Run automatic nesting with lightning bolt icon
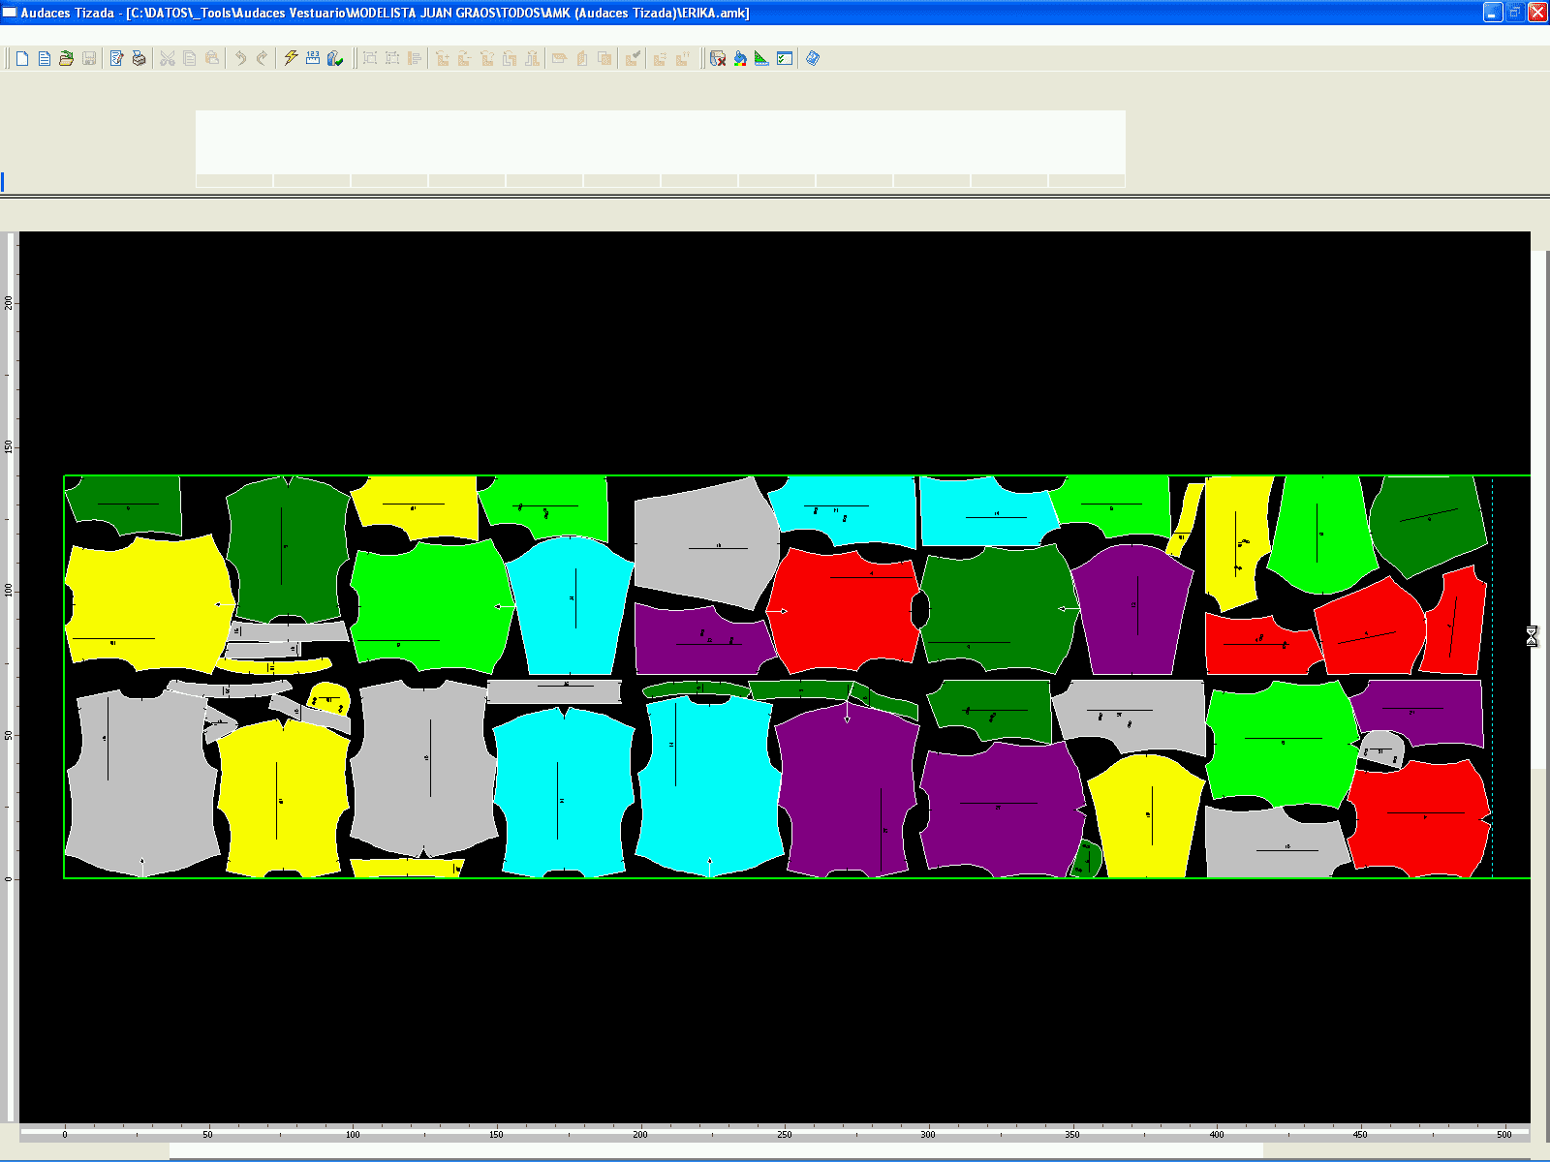The image size is (1550, 1162). [291, 58]
